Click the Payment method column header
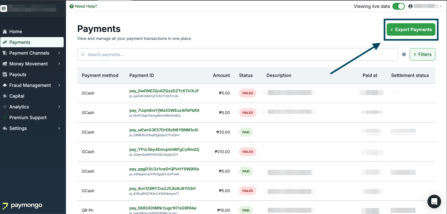The image size is (447, 214). [100, 75]
